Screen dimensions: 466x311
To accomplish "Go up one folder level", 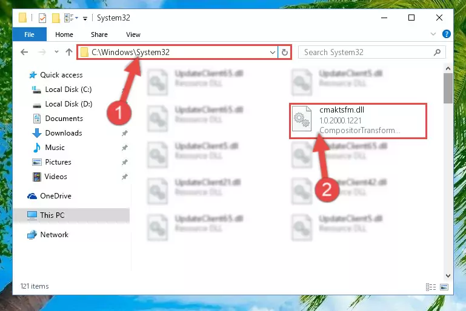I will point(69,52).
